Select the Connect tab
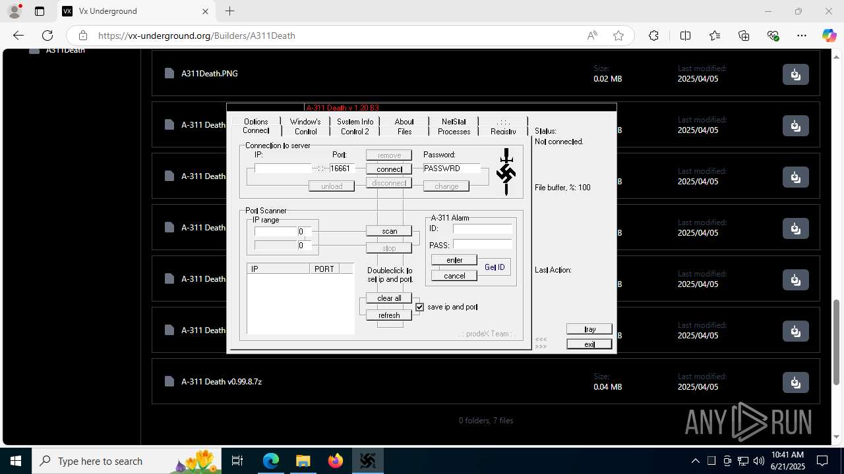 256,130
